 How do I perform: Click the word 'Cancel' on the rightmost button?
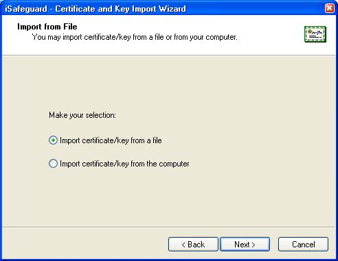tap(304, 245)
